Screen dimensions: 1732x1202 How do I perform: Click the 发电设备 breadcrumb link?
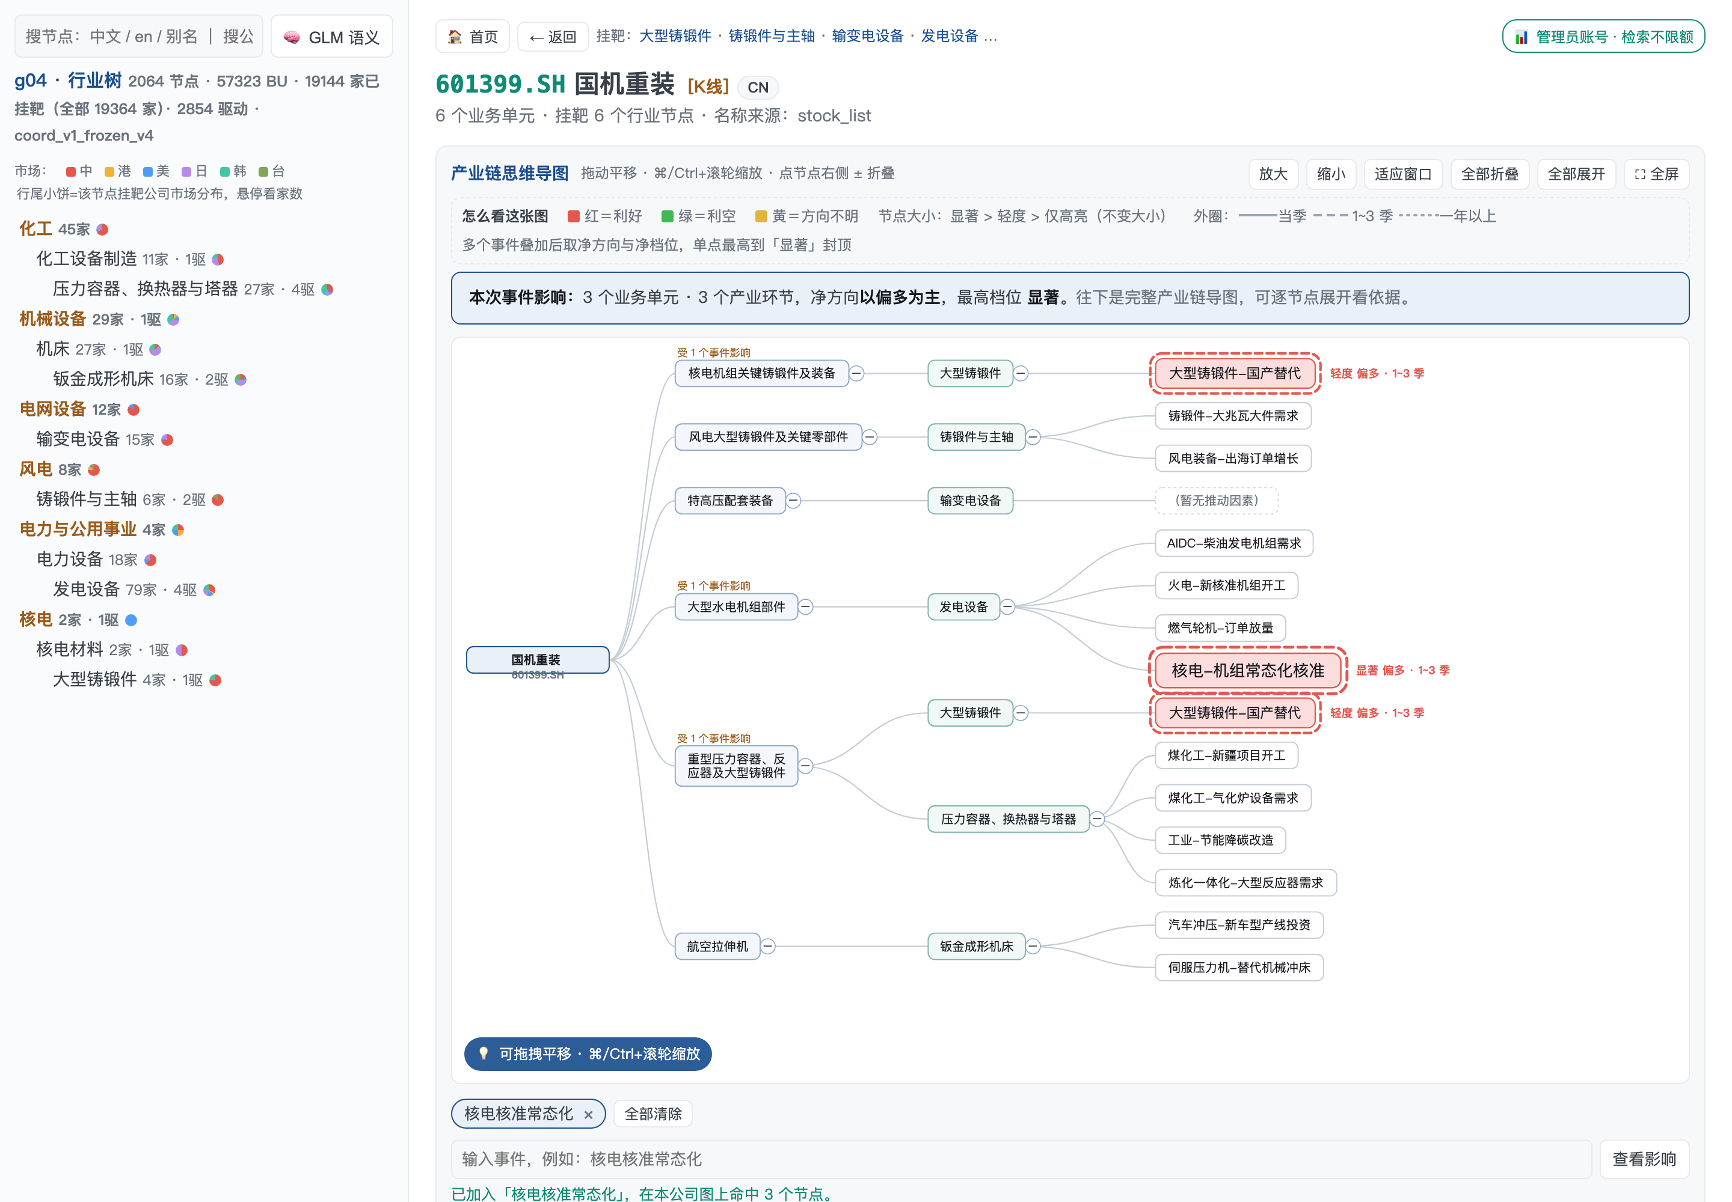[x=950, y=36]
